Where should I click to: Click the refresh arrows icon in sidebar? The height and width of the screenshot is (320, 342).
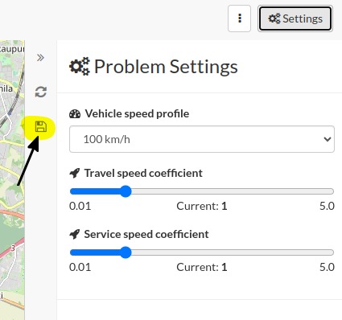pyautogui.click(x=41, y=92)
